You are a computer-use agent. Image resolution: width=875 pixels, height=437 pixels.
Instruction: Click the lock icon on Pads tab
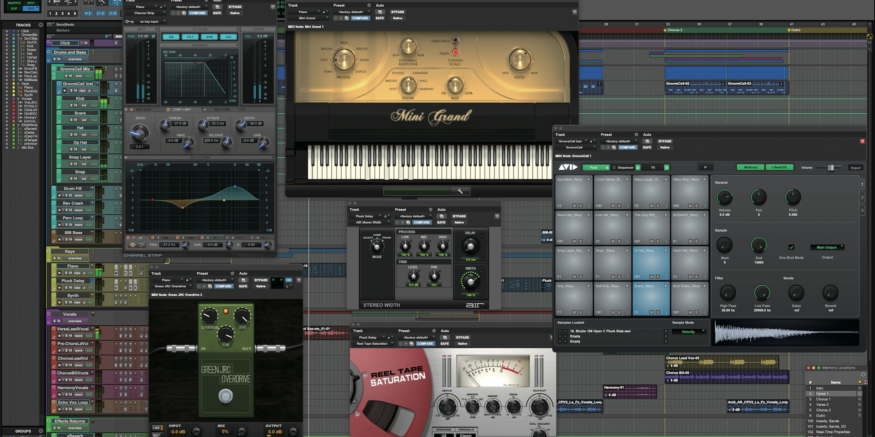pos(607,167)
